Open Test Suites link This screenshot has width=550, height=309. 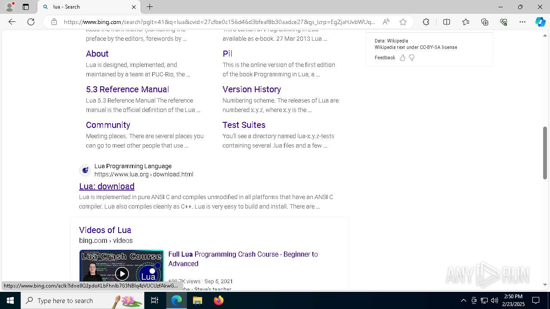coord(244,125)
